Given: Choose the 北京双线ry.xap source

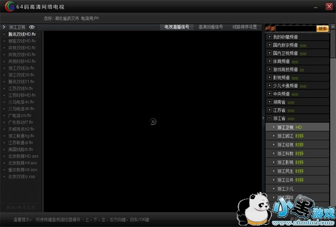Looking at the screenshot, I should (x=22, y=176).
